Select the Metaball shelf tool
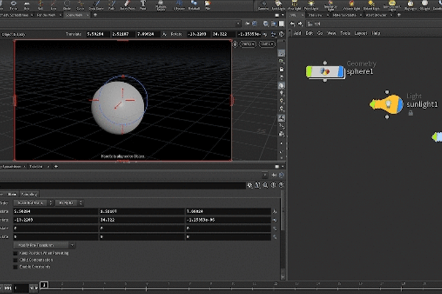The height and width of the screenshot is (294, 442). (x=194, y=5)
